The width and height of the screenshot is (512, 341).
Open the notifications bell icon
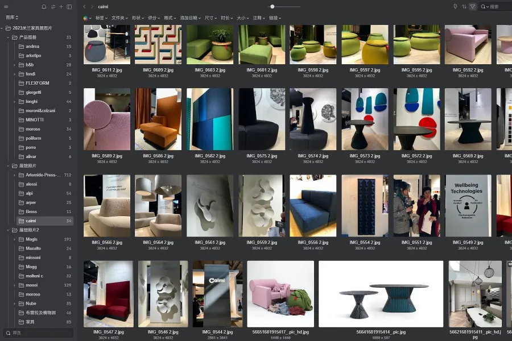coord(44,6)
